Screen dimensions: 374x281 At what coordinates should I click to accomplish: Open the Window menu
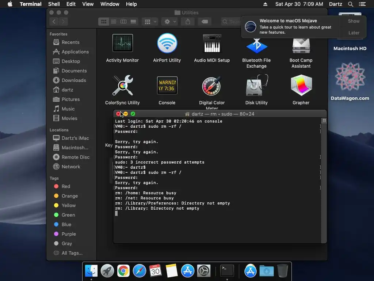[110, 4]
